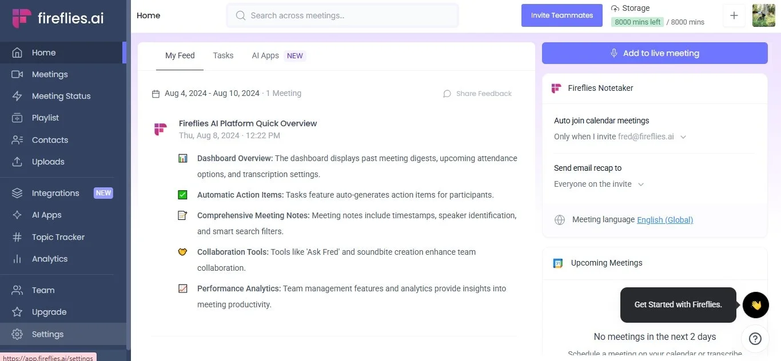Click the Collaboration Tools summary text

click(x=336, y=260)
